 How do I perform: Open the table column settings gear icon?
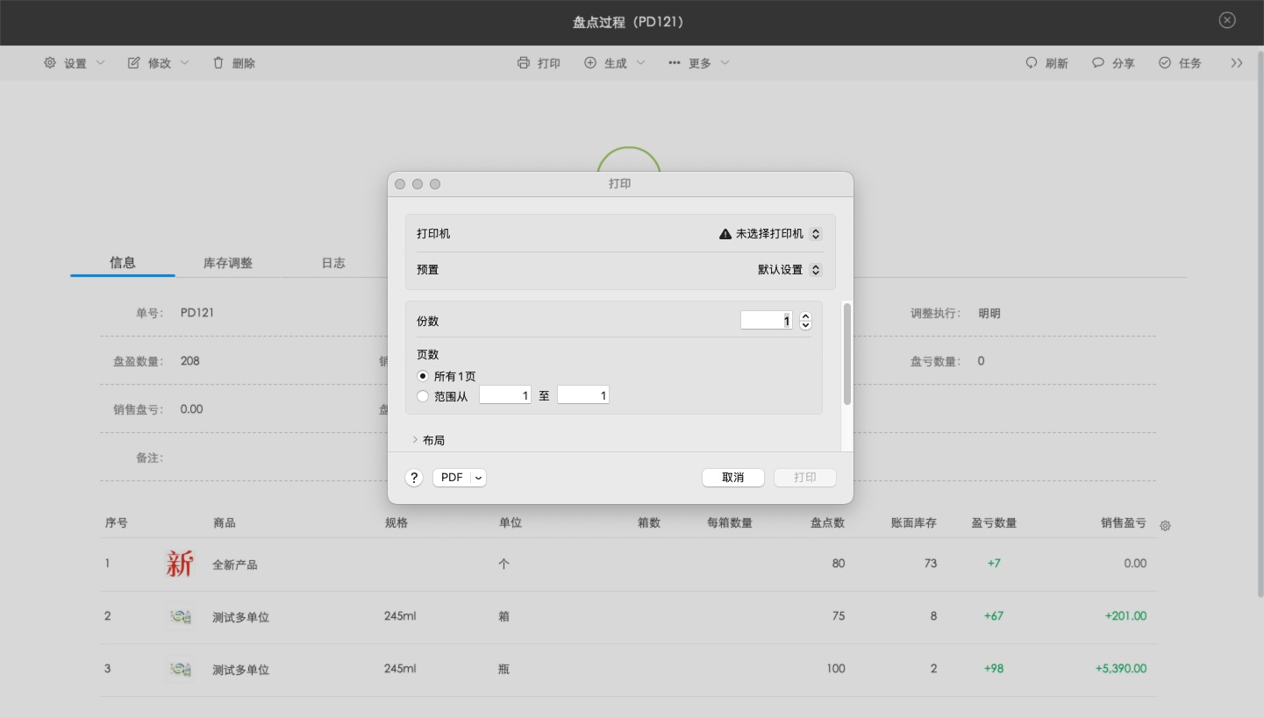(x=1165, y=524)
